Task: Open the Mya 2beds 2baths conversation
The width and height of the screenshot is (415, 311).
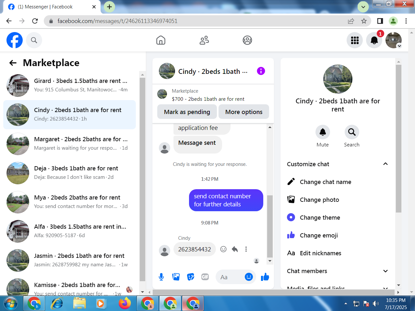Action: point(70,202)
